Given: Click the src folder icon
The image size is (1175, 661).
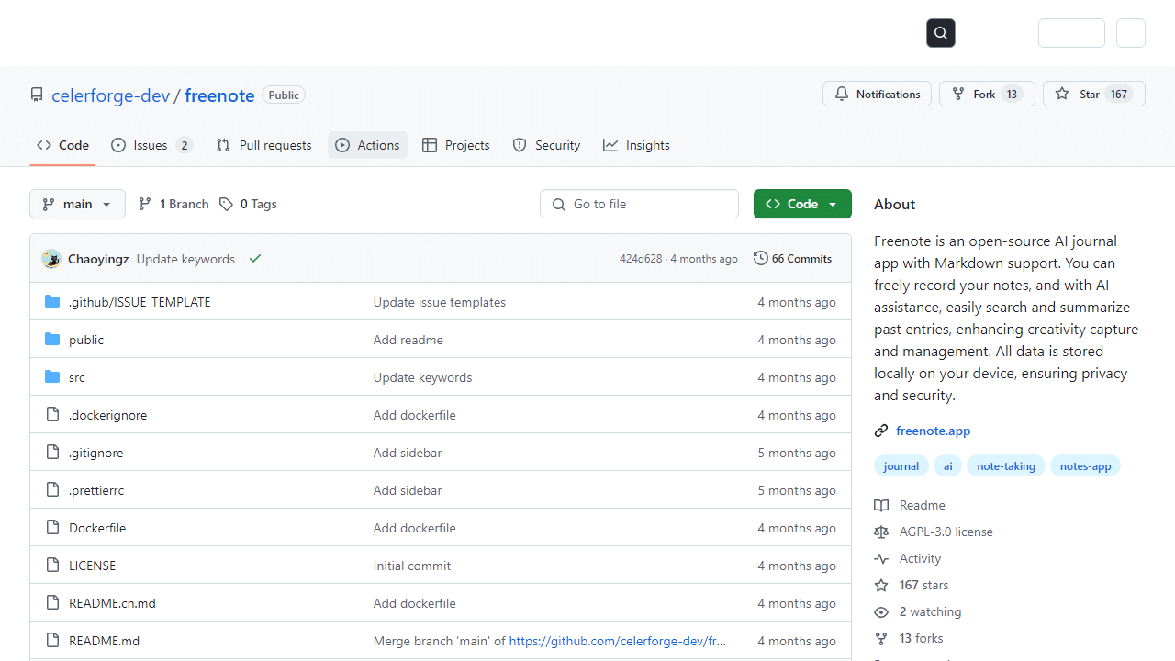Looking at the screenshot, I should [52, 376].
